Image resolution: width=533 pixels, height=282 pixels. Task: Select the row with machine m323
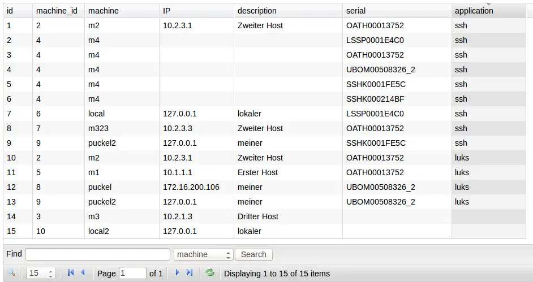click(x=264, y=128)
